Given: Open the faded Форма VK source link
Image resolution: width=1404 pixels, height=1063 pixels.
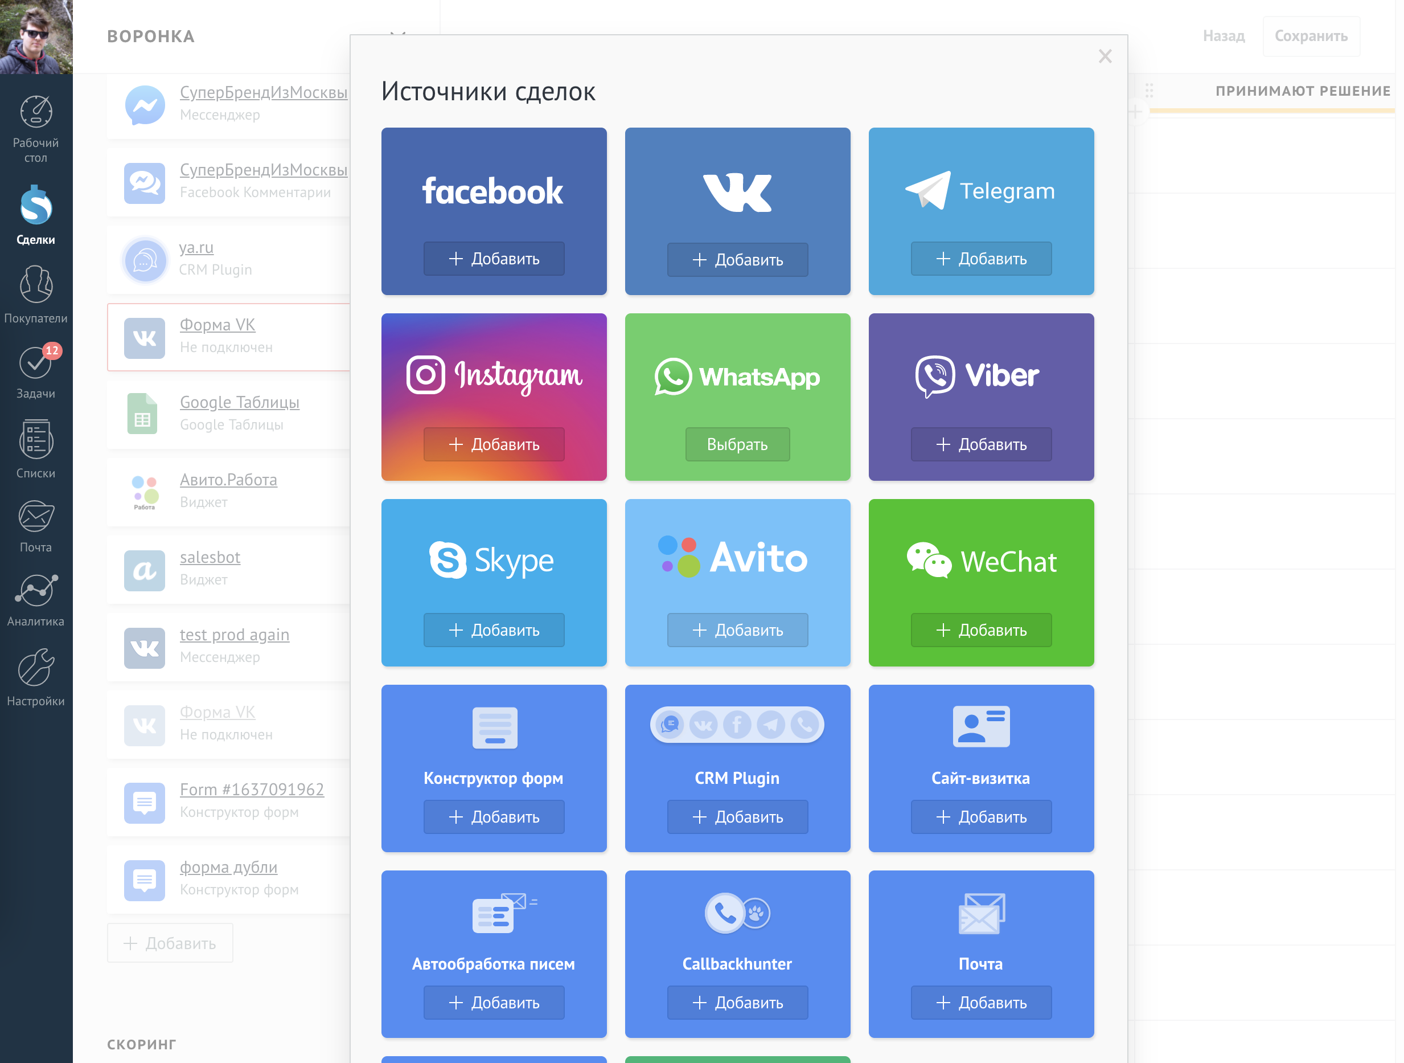Looking at the screenshot, I should click(x=217, y=713).
